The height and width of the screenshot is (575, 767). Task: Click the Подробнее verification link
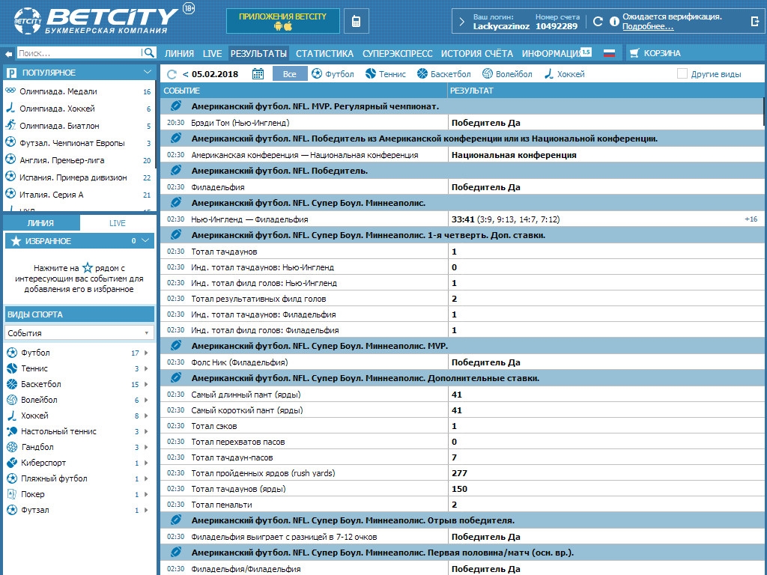648,27
